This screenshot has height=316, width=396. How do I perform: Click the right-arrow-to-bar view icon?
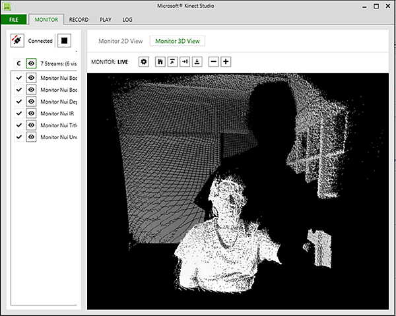(184, 61)
